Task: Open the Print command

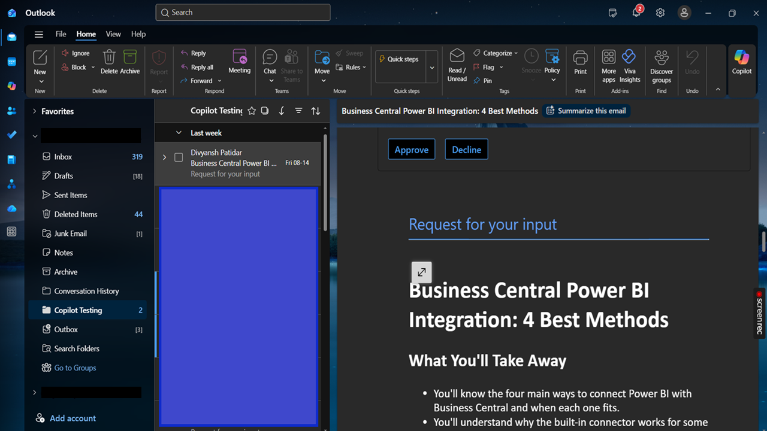Action: click(x=580, y=62)
